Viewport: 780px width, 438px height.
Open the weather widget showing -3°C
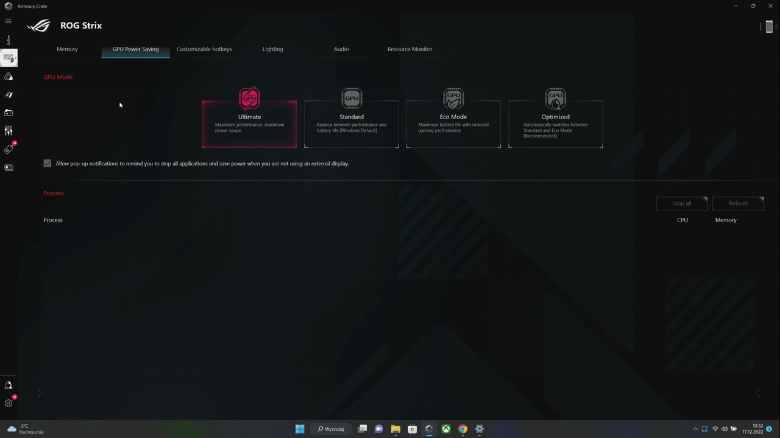26,429
